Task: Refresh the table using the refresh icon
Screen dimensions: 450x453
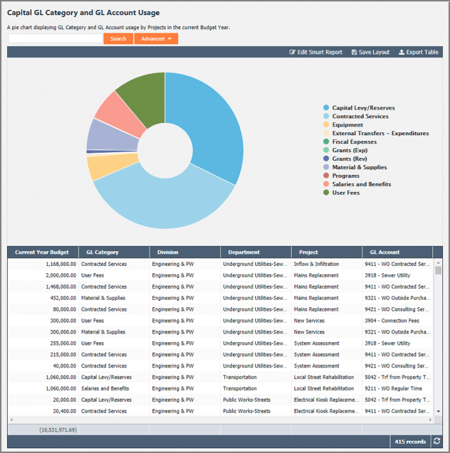Action: point(436,441)
